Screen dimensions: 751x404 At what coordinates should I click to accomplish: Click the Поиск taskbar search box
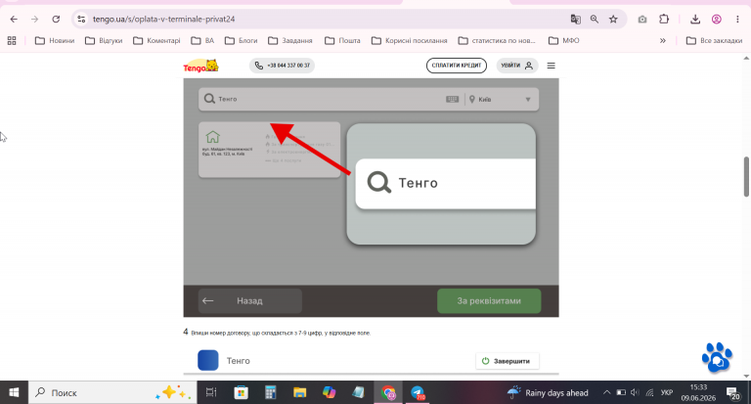113,392
